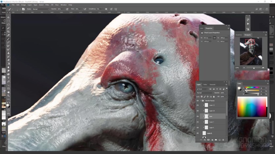Select the Rectangular Marquee tool
The height and width of the screenshot is (154, 275).
pyautogui.click(x=9, y=21)
